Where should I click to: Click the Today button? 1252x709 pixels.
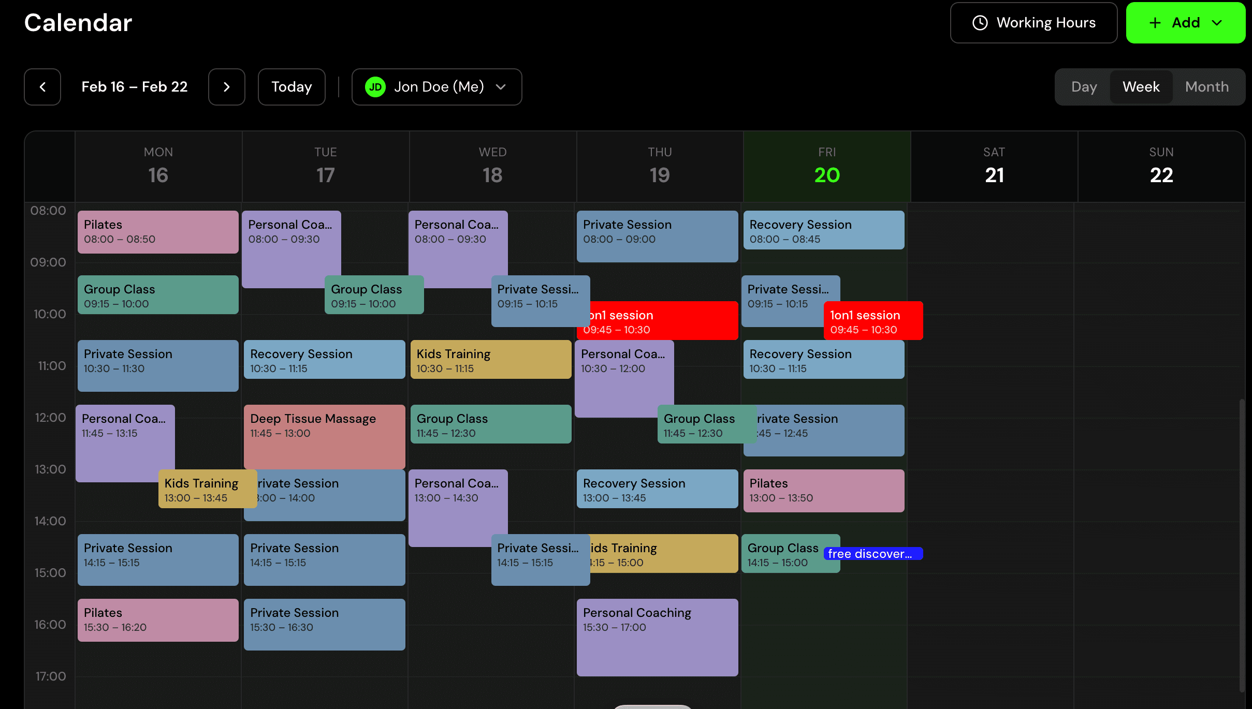[291, 86]
